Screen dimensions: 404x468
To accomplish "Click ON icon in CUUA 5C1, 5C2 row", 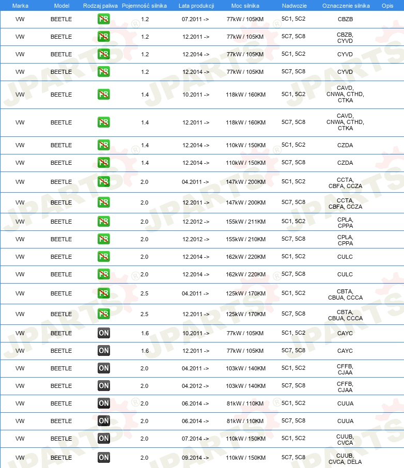I will pos(104,403).
